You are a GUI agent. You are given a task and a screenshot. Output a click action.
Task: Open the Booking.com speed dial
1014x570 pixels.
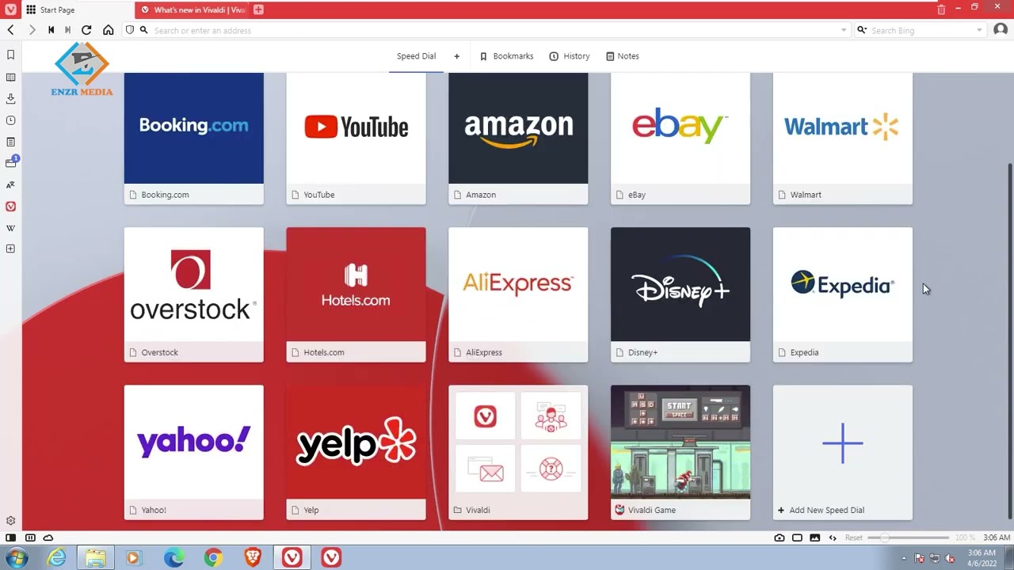[x=194, y=139]
